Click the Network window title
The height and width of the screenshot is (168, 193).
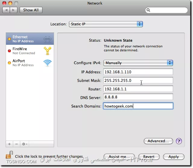pos(95,3)
